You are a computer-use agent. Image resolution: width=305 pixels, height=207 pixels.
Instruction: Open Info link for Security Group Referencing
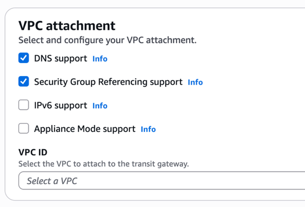[x=195, y=83]
